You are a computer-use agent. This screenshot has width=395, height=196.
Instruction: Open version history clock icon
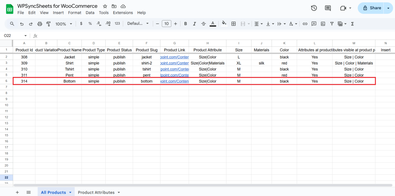point(314,8)
